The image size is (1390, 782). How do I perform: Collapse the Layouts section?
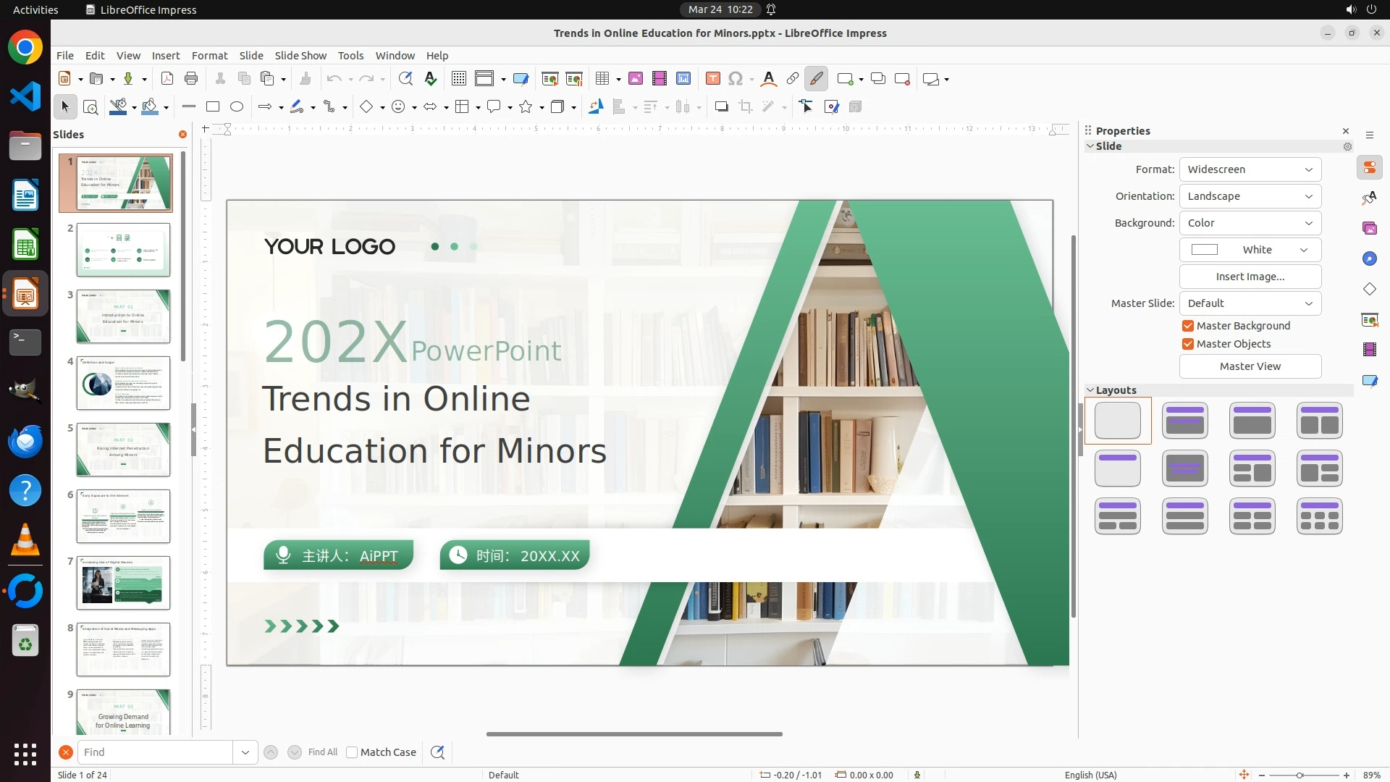tap(1090, 390)
